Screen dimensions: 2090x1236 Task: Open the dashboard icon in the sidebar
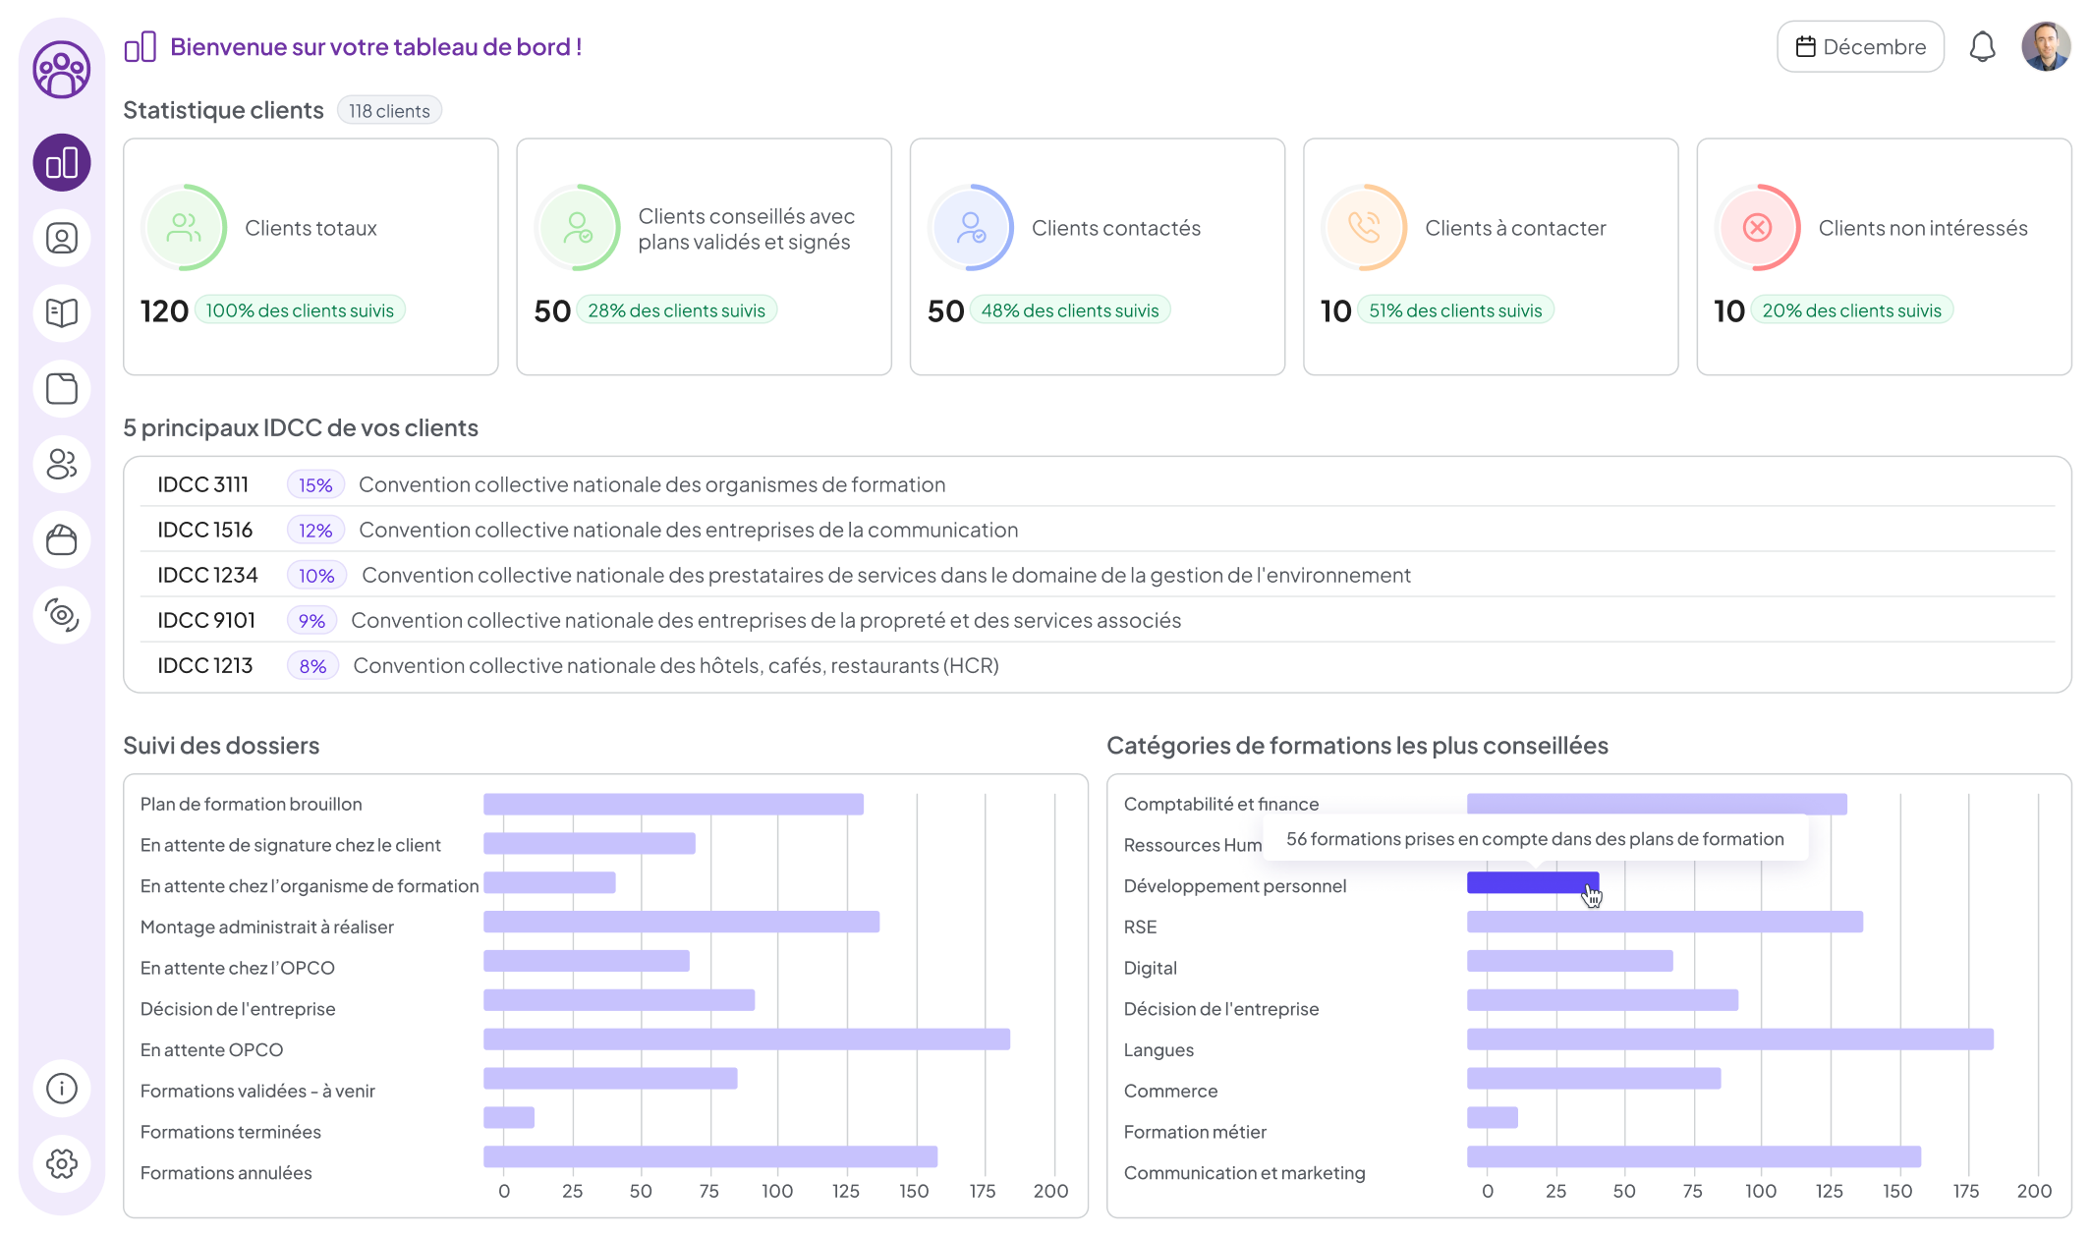point(62,163)
